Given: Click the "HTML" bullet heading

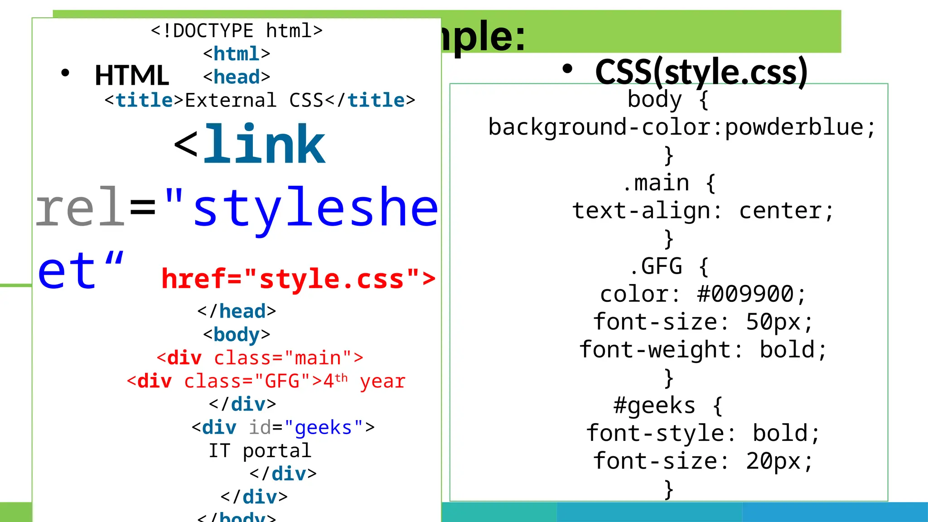Looking at the screenshot, I should pos(131,75).
